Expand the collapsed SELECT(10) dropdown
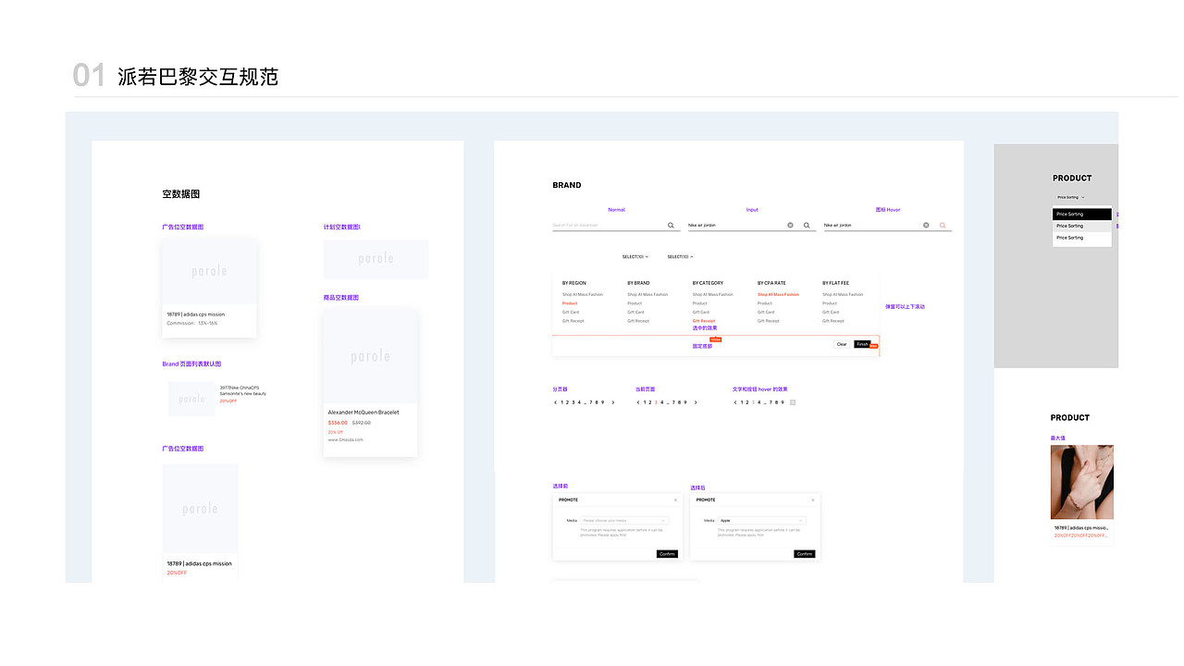The height and width of the screenshot is (666, 1184). tap(635, 256)
